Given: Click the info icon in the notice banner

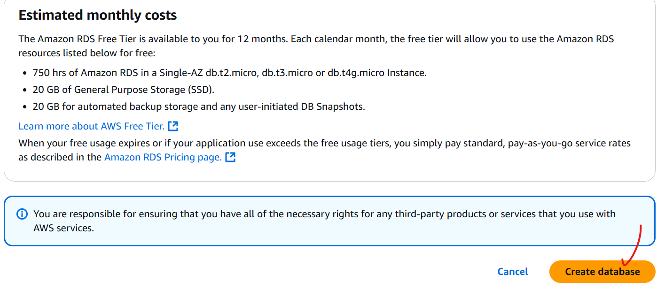Looking at the screenshot, I should 22,214.
